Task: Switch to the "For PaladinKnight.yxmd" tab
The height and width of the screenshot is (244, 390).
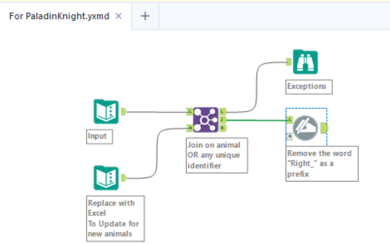Action: pos(59,16)
